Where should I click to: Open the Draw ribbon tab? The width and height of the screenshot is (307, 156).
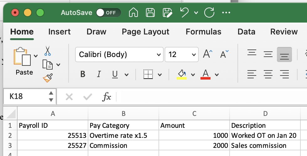96,32
